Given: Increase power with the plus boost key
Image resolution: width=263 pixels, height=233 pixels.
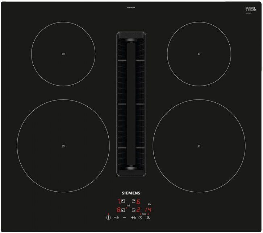Looking at the screenshot, I should 133,217.
